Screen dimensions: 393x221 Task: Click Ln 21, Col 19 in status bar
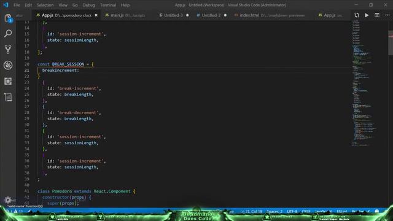[x=251, y=211]
